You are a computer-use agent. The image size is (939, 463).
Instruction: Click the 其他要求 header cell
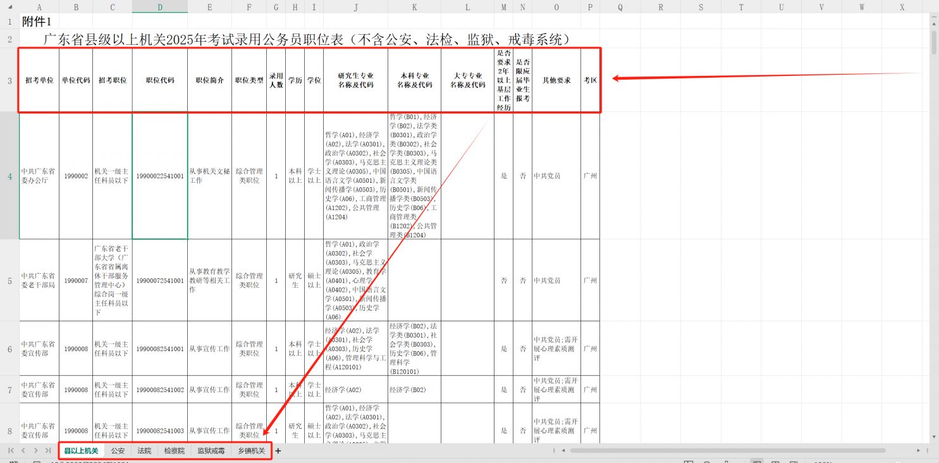click(556, 81)
